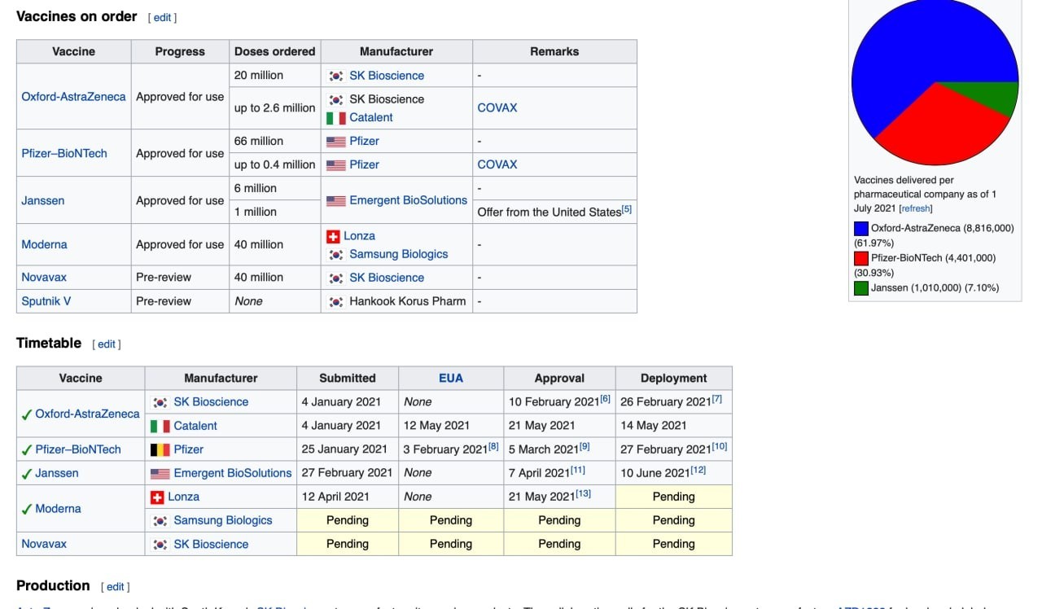Click South Korea flag in Timetable's 10 February approval row
The width and height of the screenshot is (1042, 609).
(x=160, y=402)
